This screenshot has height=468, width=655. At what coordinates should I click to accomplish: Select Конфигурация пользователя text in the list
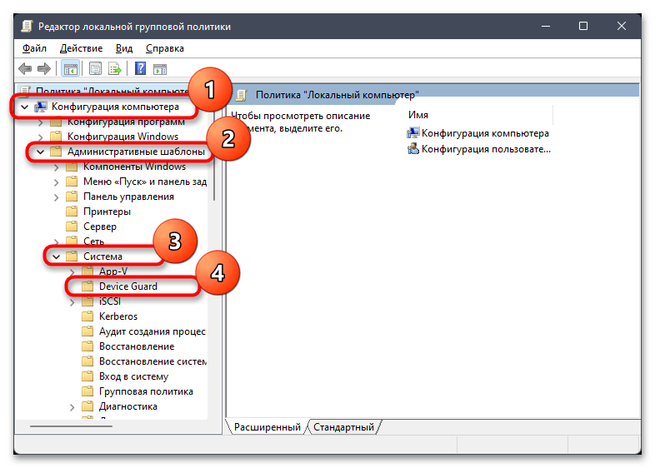pos(486,149)
